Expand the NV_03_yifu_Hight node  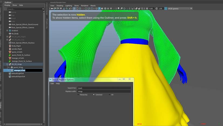[x=7, y=37]
